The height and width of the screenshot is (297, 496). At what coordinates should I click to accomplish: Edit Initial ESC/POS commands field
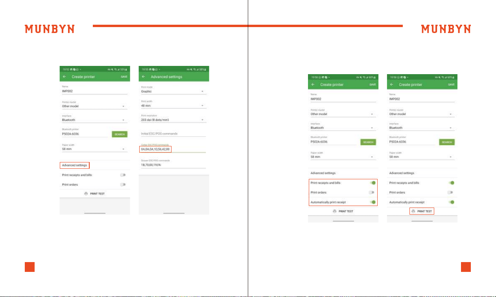(174, 134)
